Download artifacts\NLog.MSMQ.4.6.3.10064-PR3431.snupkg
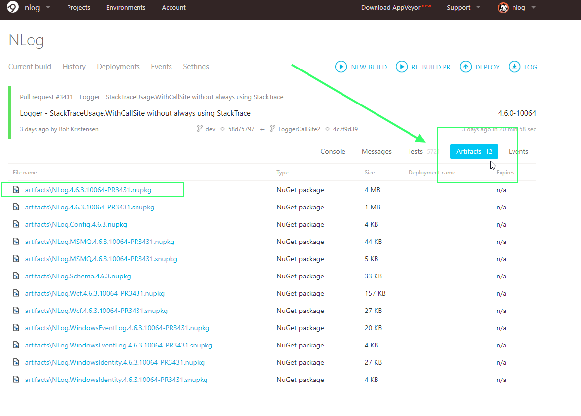581x416 pixels. pyautogui.click(x=101, y=258)
